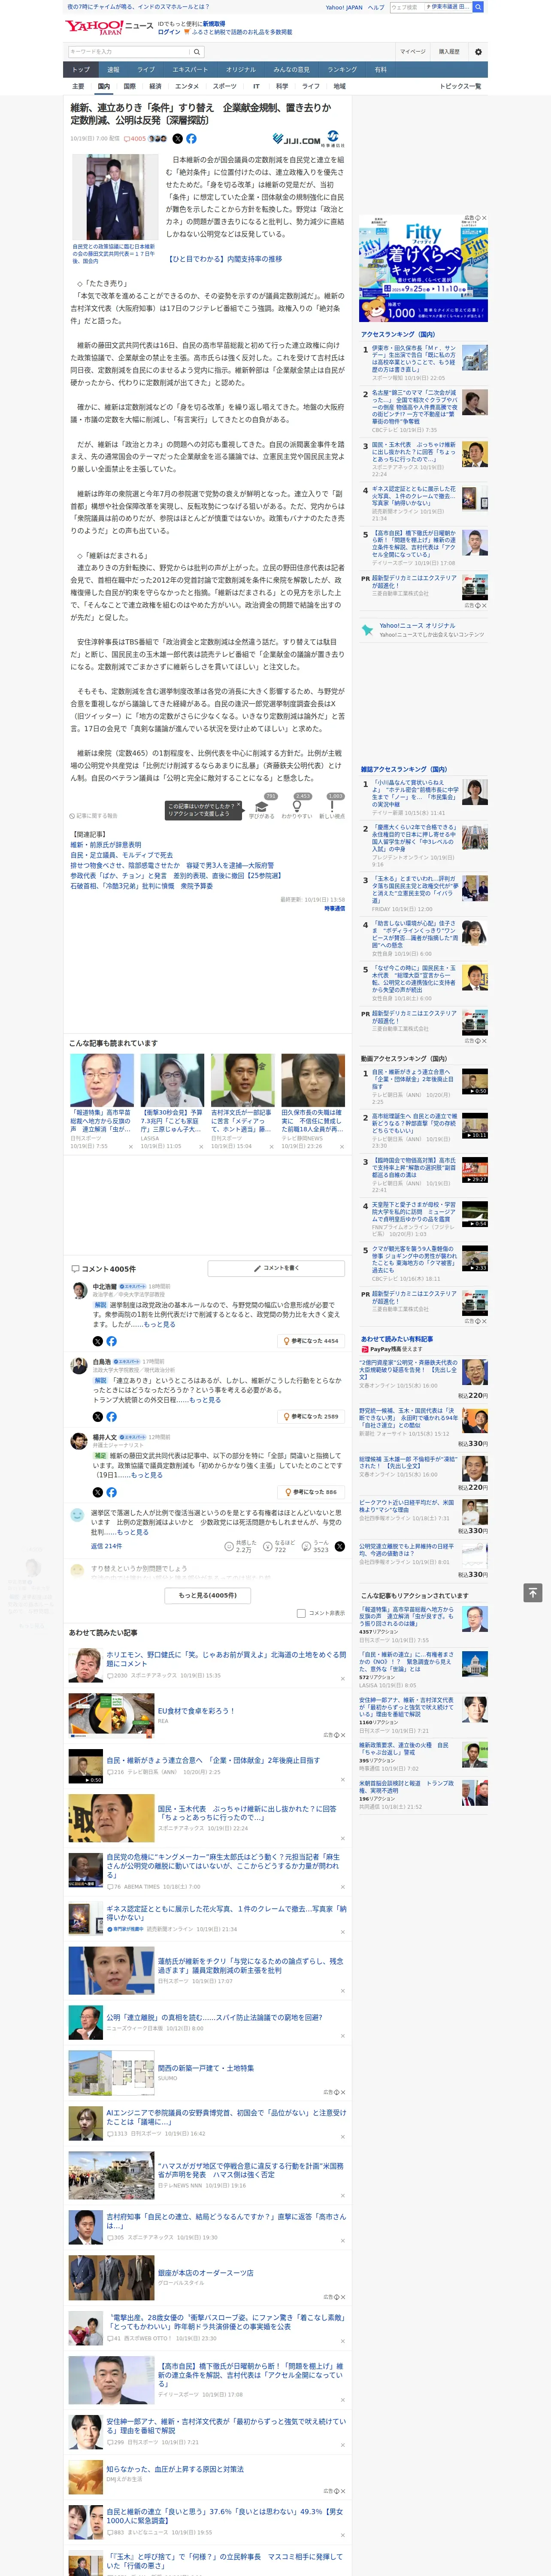Show the 返信 214件 replies
The image size is (551, 2576).
tap(106, 1546)
